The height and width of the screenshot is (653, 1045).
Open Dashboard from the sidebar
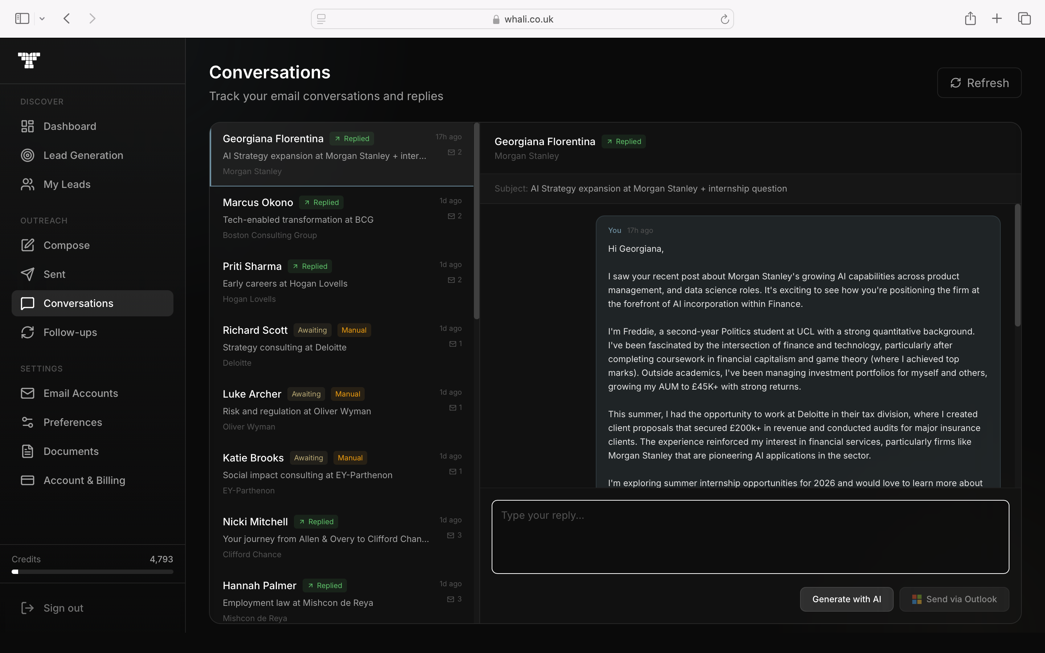(x=70, y=126)
